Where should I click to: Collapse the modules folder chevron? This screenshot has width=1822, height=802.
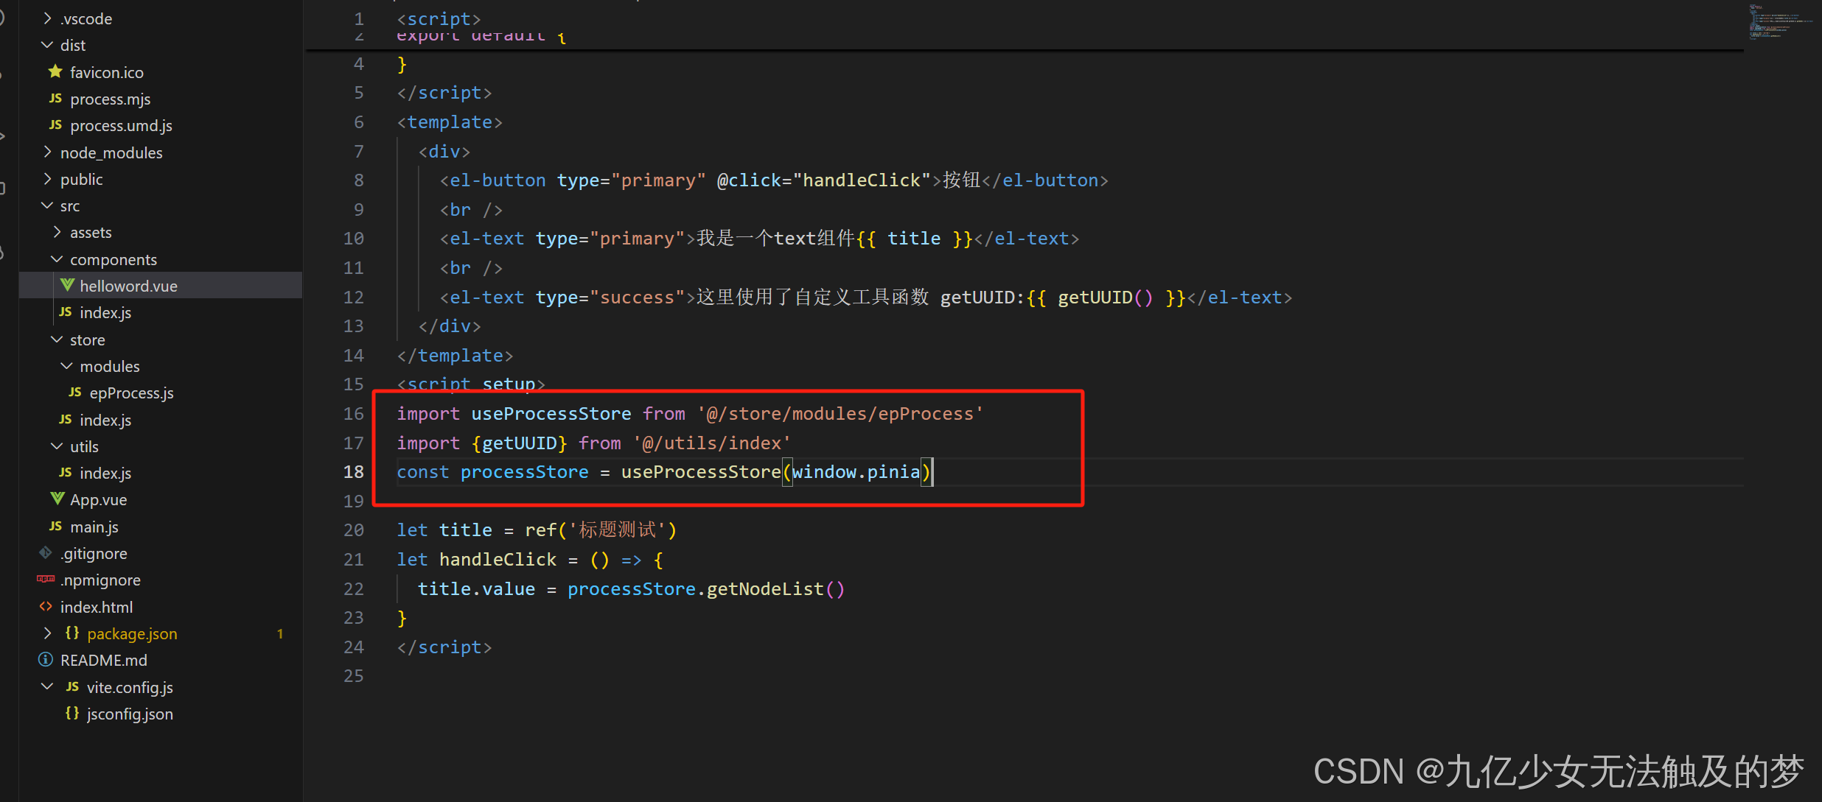(66, 366)
